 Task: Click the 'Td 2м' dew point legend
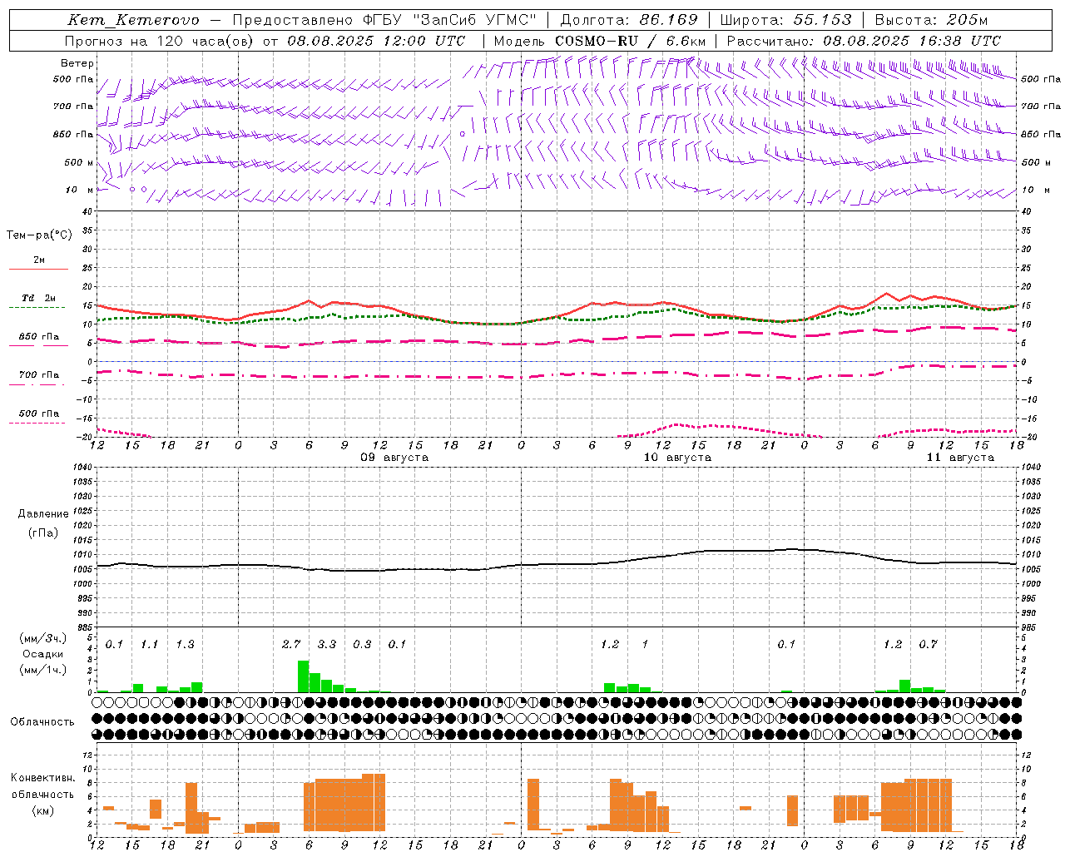[38, 298]
